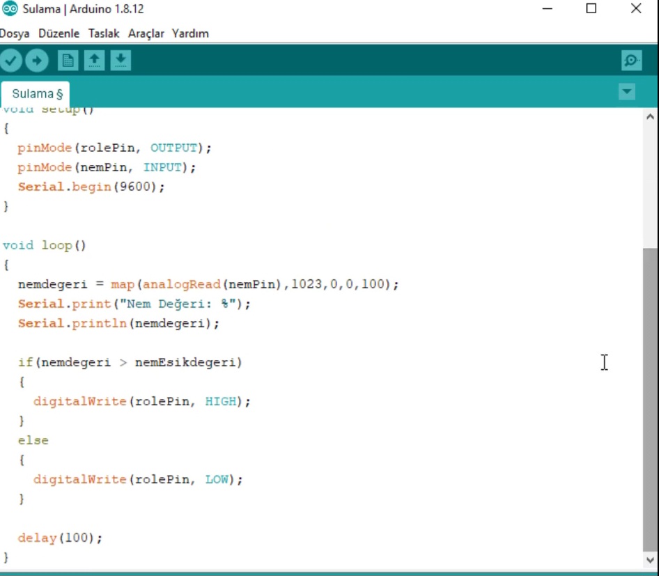Click the scrollbar down arrow icon
This screenshot has width=659, height=576.
click(650, 559)
